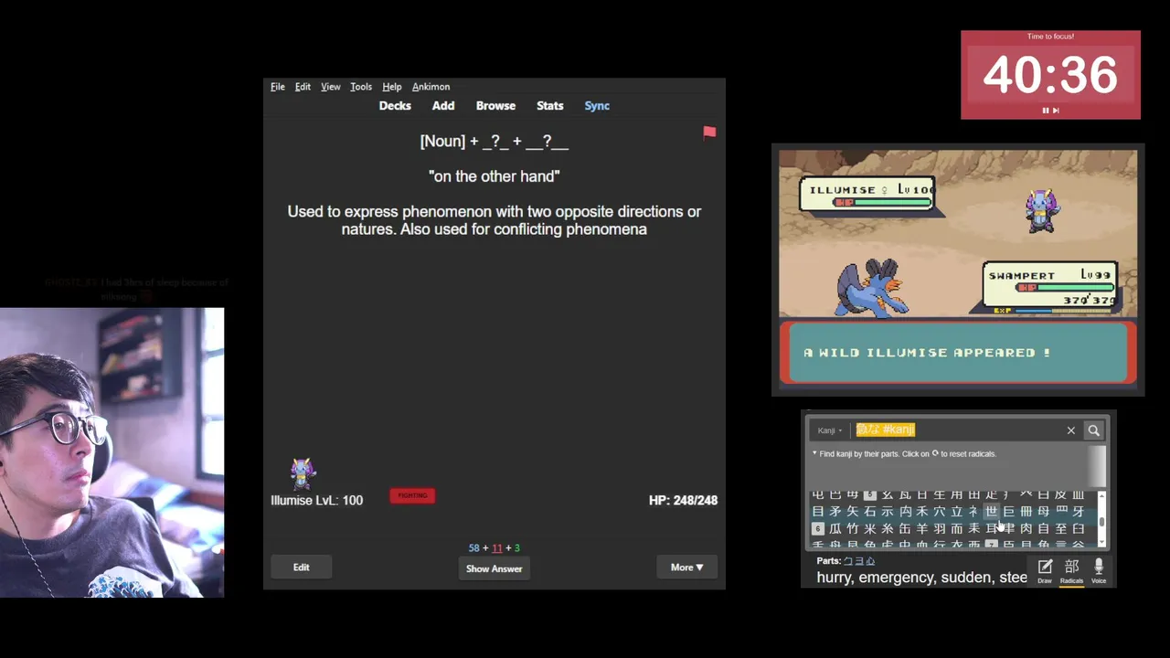The height and width of the screenshot is (658, 1170).
Task: Click the HP: 248/248 text
Action: pos(683,500)
